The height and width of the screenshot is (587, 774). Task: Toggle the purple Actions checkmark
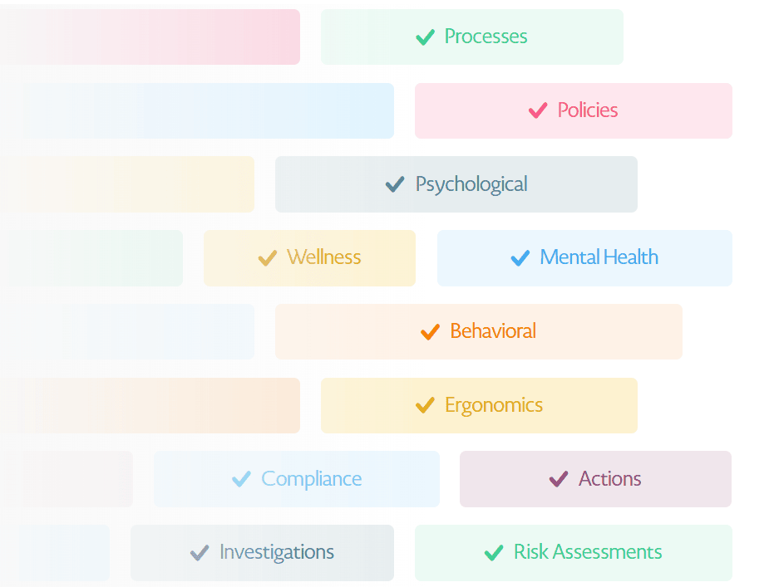[x=559, y=479]
